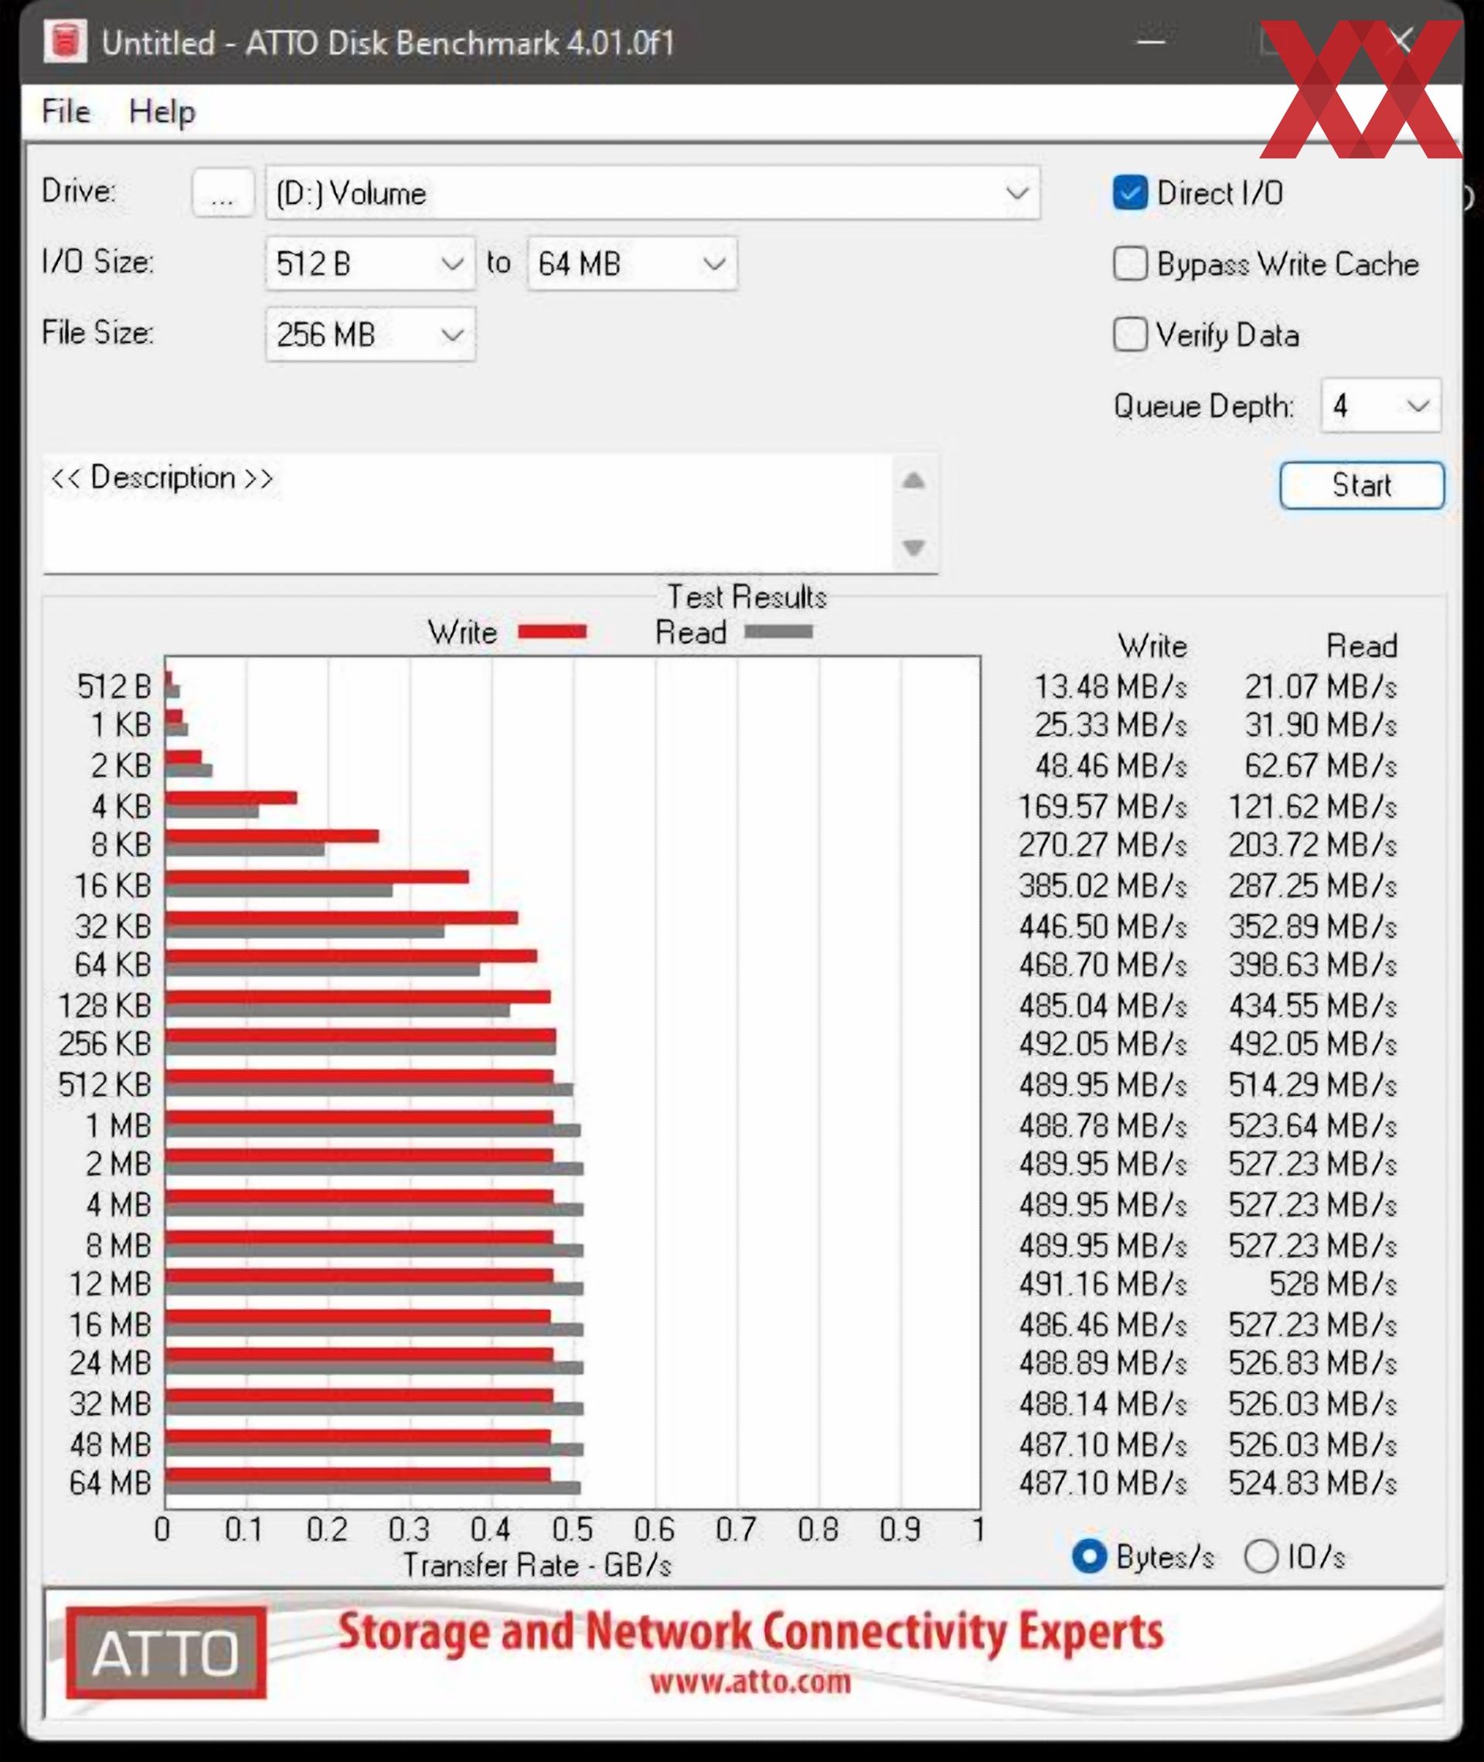The height and width of the screenshot is (1762, 1484).
Task: Enable Bypass Write Cache checkbox
Action: coord(1129,264)
